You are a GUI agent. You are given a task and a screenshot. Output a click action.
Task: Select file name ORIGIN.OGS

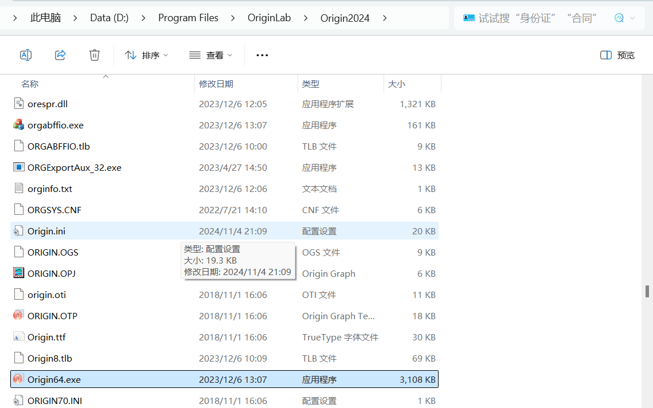[53, 253]
